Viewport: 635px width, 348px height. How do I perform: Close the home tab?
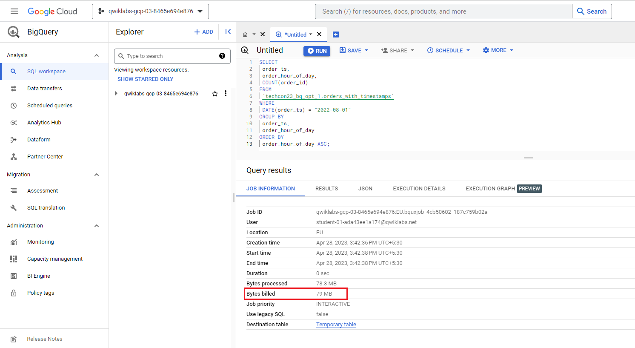click(x=263, y=35)
